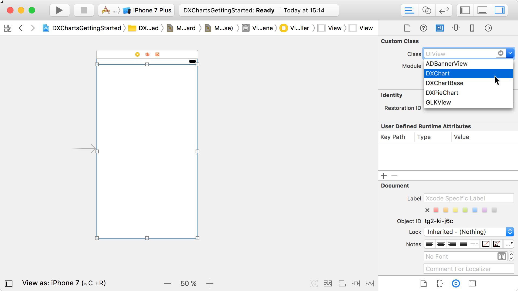Screen dimensions: 518x291
Task: Open the Lock popup menu
Action: click(469, 232)
